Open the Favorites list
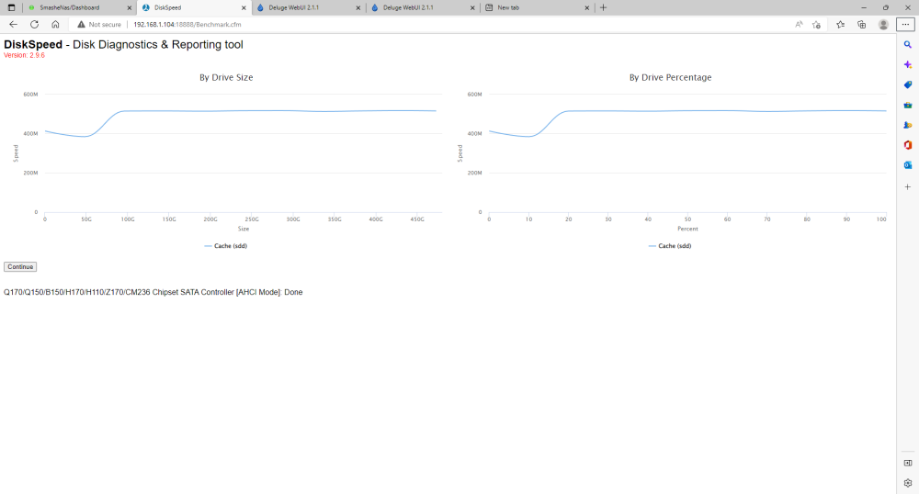919x494 pixels. point(841,25)
